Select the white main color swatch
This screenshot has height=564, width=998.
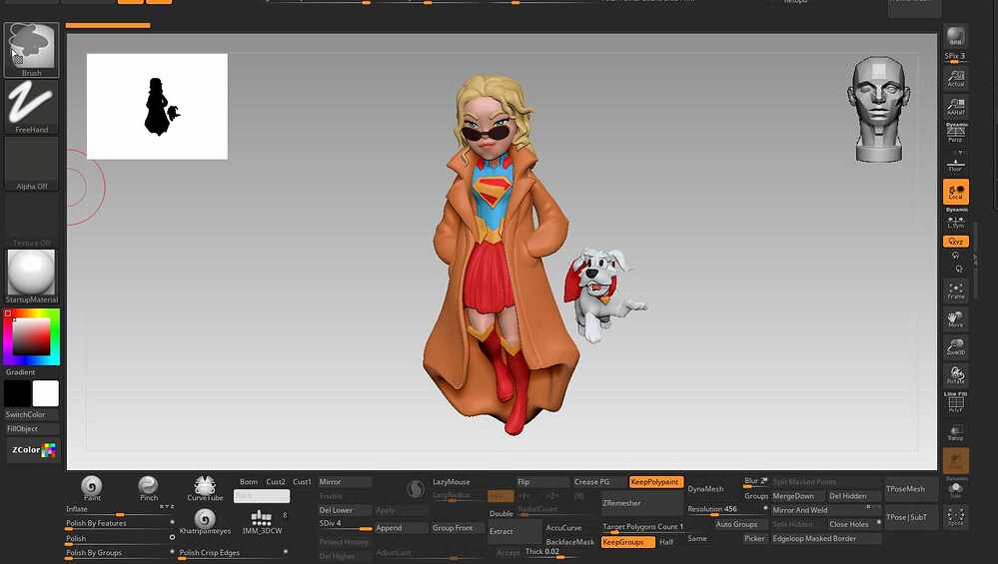[46, 393]
